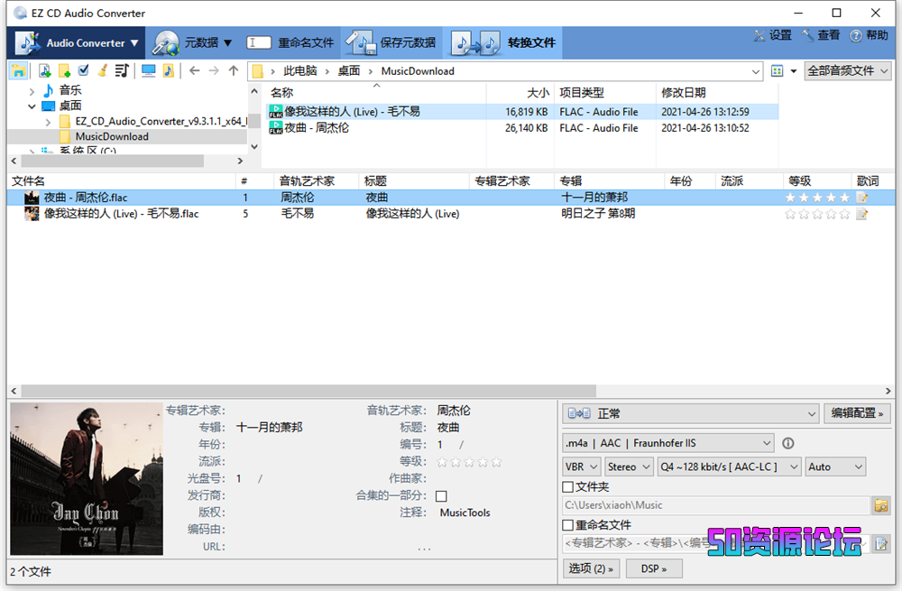
Task: Click 重命名文件 rename files toolbar button
Action: pos(290,42)
